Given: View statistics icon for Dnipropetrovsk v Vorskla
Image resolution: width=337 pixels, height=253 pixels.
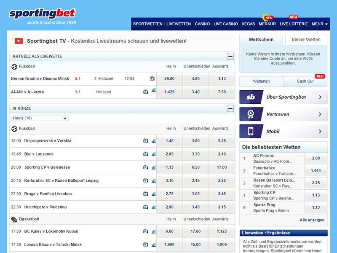Looking at the screenshot, I should pyautogui.click(x=153, y=141).
